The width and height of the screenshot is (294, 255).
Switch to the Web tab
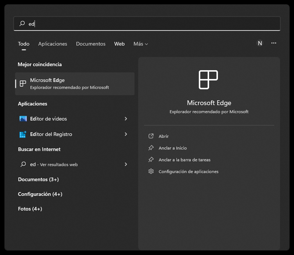point(119,44)
